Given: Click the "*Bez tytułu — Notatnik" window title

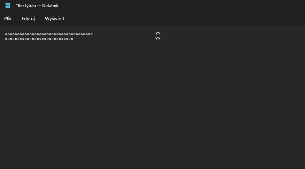Looking at the screenshot, I should pyautogui.click(x=37, y=6).
